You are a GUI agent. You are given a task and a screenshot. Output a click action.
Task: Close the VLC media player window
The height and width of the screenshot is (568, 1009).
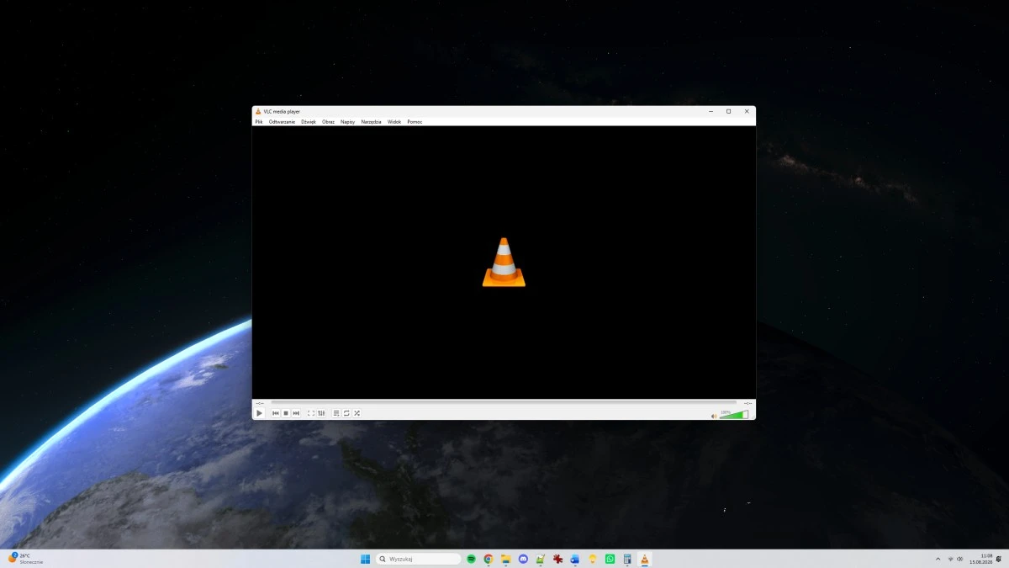[x=747, y=111]
